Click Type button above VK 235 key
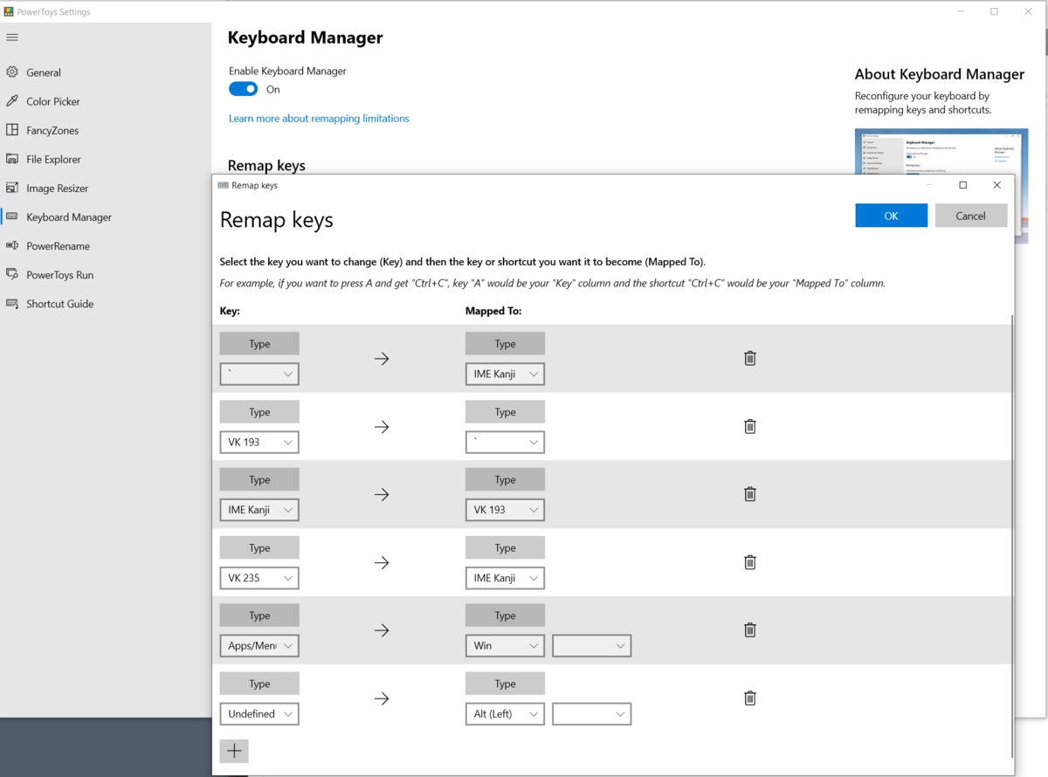This screenshot has height=777, width=1048. (259, 548)
